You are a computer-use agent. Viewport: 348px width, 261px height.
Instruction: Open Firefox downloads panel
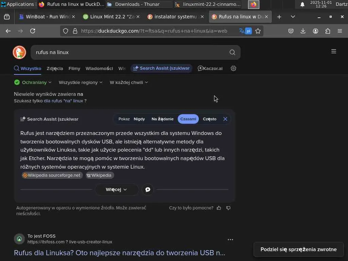[x=303, y=31]
